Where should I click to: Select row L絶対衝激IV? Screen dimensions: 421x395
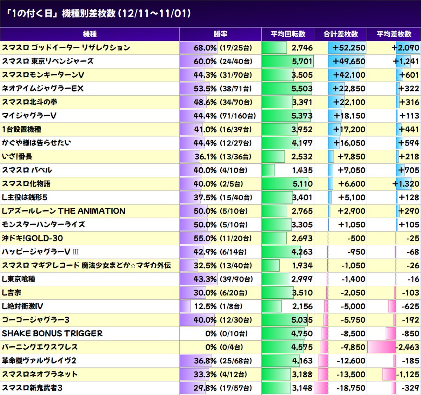point(210,306)
